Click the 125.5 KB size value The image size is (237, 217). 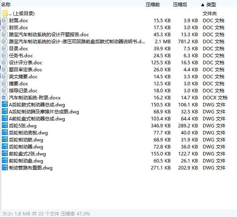tap(161, 63)
